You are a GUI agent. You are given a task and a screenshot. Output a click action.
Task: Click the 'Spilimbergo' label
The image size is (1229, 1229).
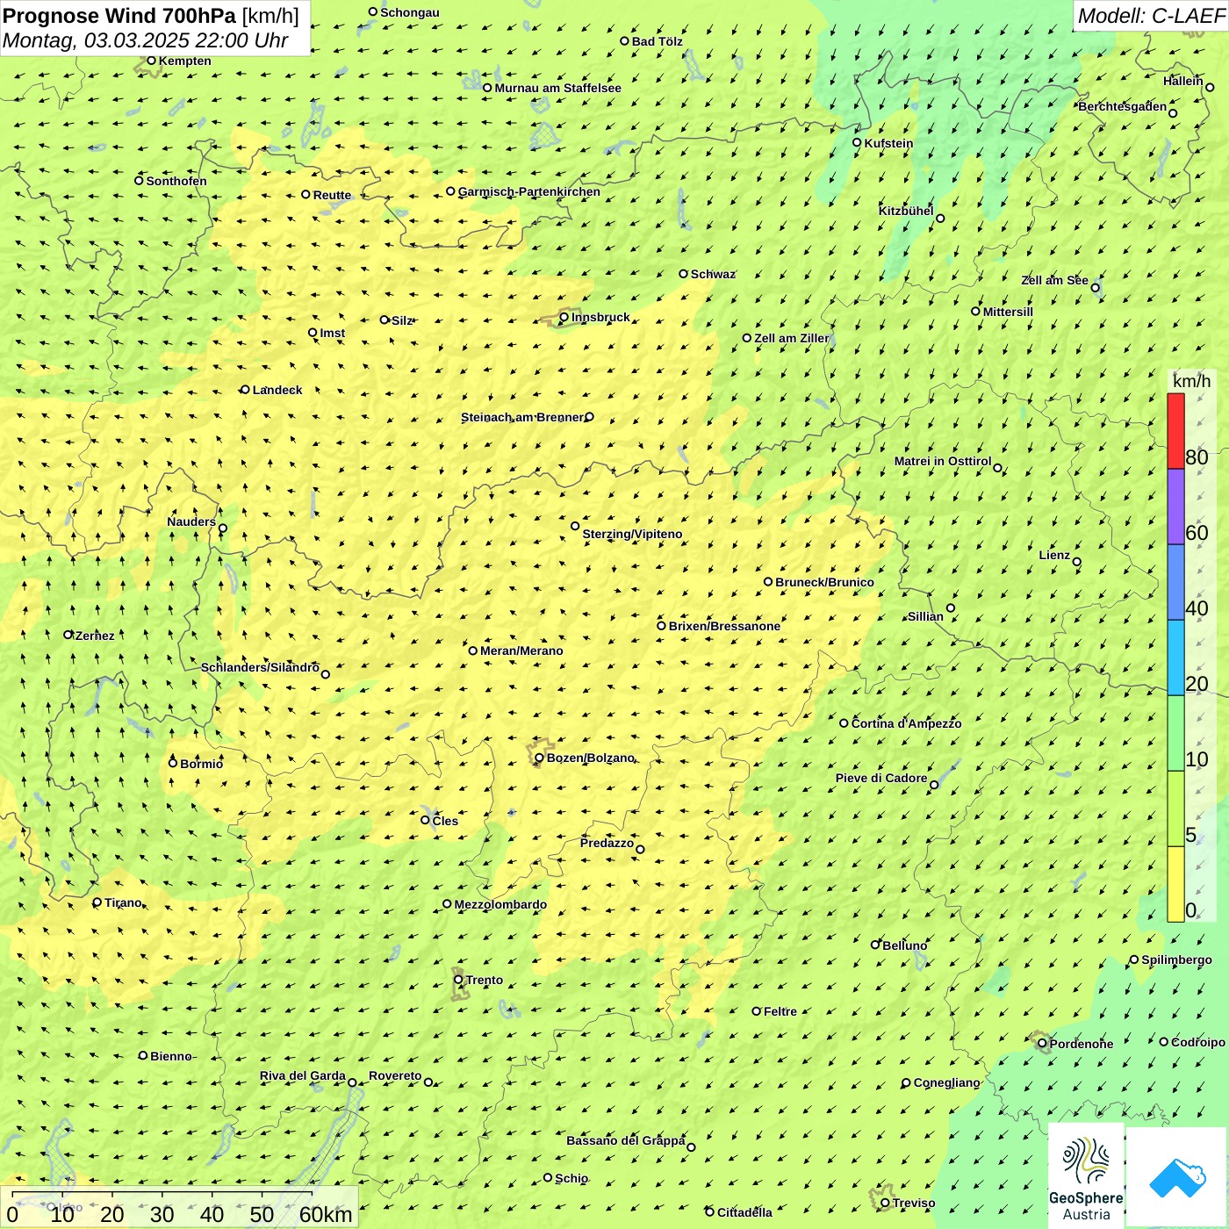coord(1176,959)
